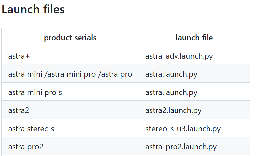
Task: Click astra.launch.py beside astra mini /astra pro
Action: [171, 74]
